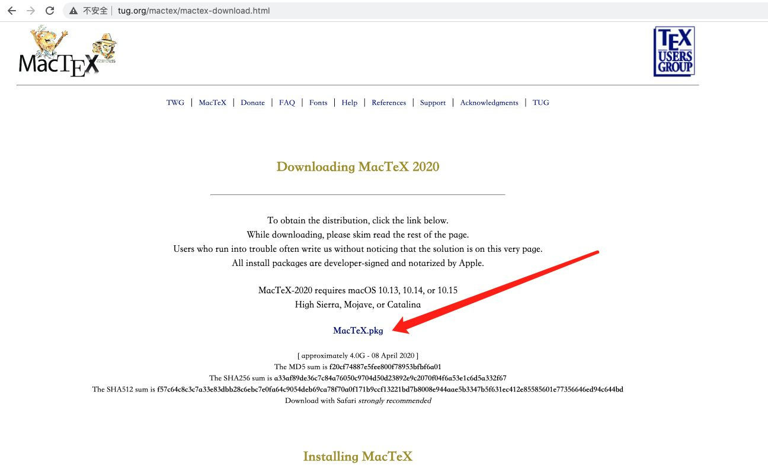Click the MD5 sum line

click(358, 367)
